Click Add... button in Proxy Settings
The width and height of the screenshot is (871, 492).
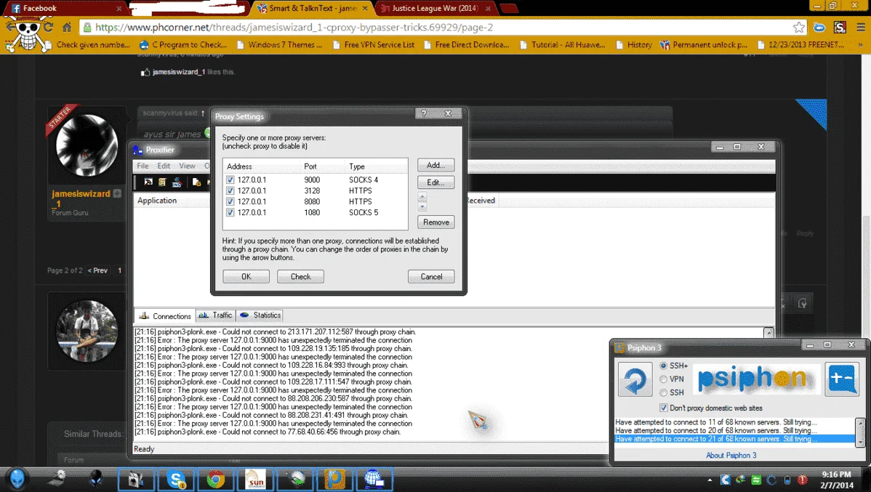point(436,166)
